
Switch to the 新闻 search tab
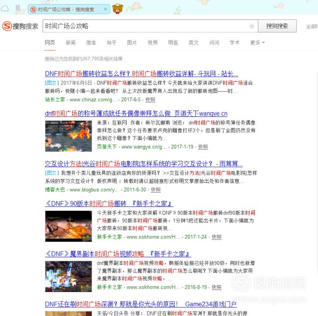70,43
